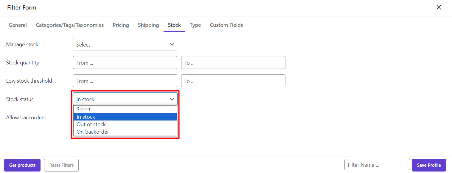452x173 pixels.
Task: Click Stock quantity 'From' field
Action: 125,63
